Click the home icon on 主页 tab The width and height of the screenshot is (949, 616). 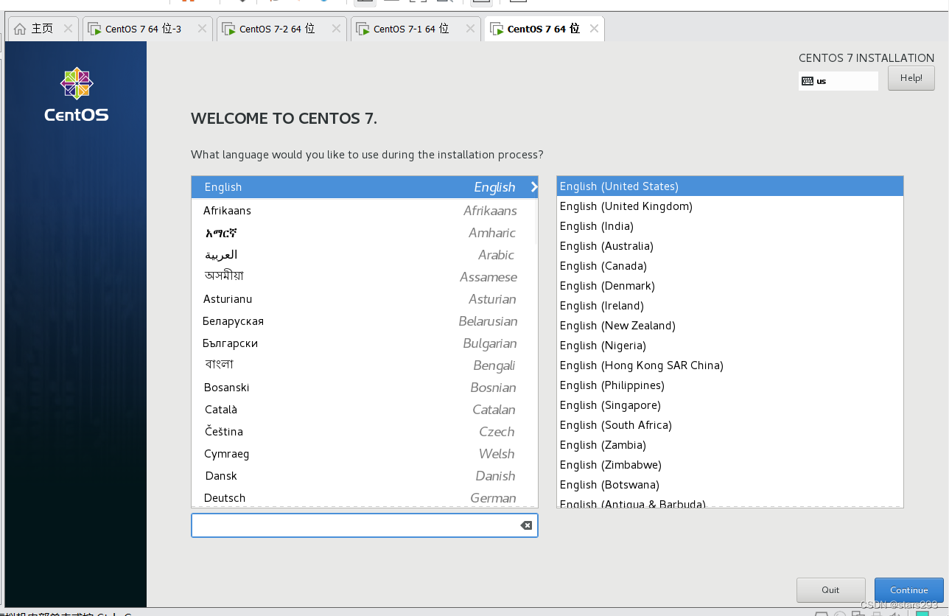[20, 29]
